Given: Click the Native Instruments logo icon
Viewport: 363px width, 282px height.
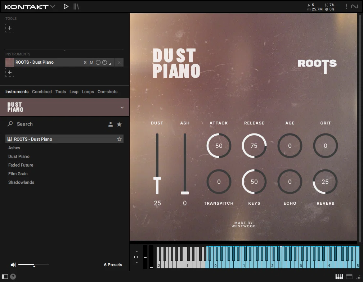Looking at the screenshot, I should (354, 6).
